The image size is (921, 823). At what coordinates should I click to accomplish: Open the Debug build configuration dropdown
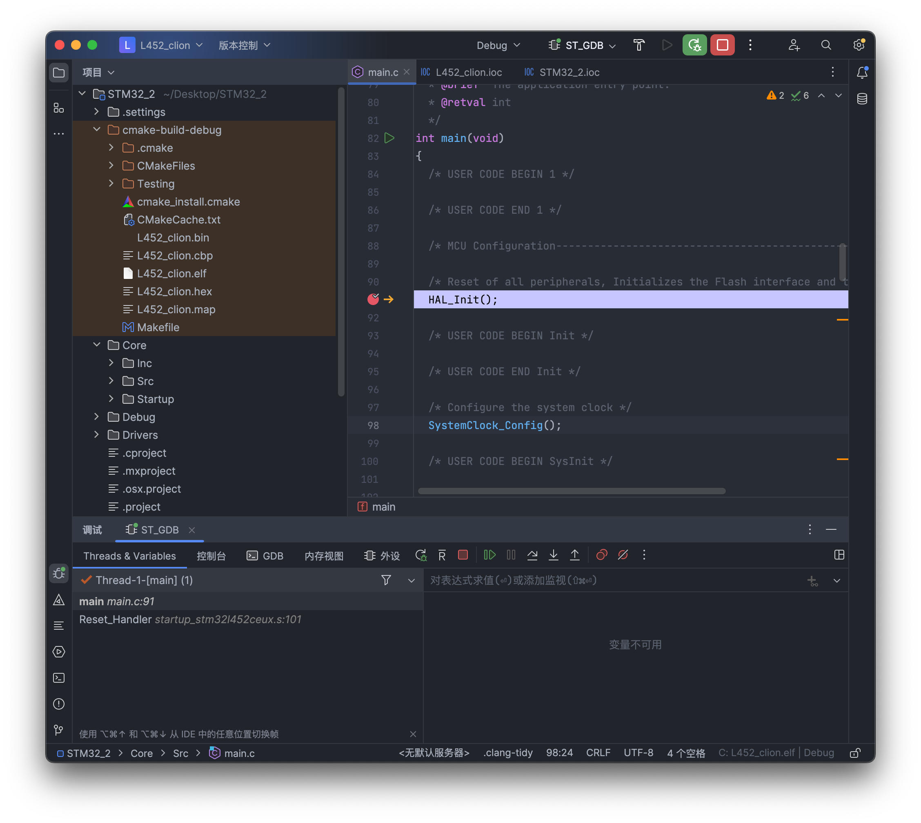(498, 45)
